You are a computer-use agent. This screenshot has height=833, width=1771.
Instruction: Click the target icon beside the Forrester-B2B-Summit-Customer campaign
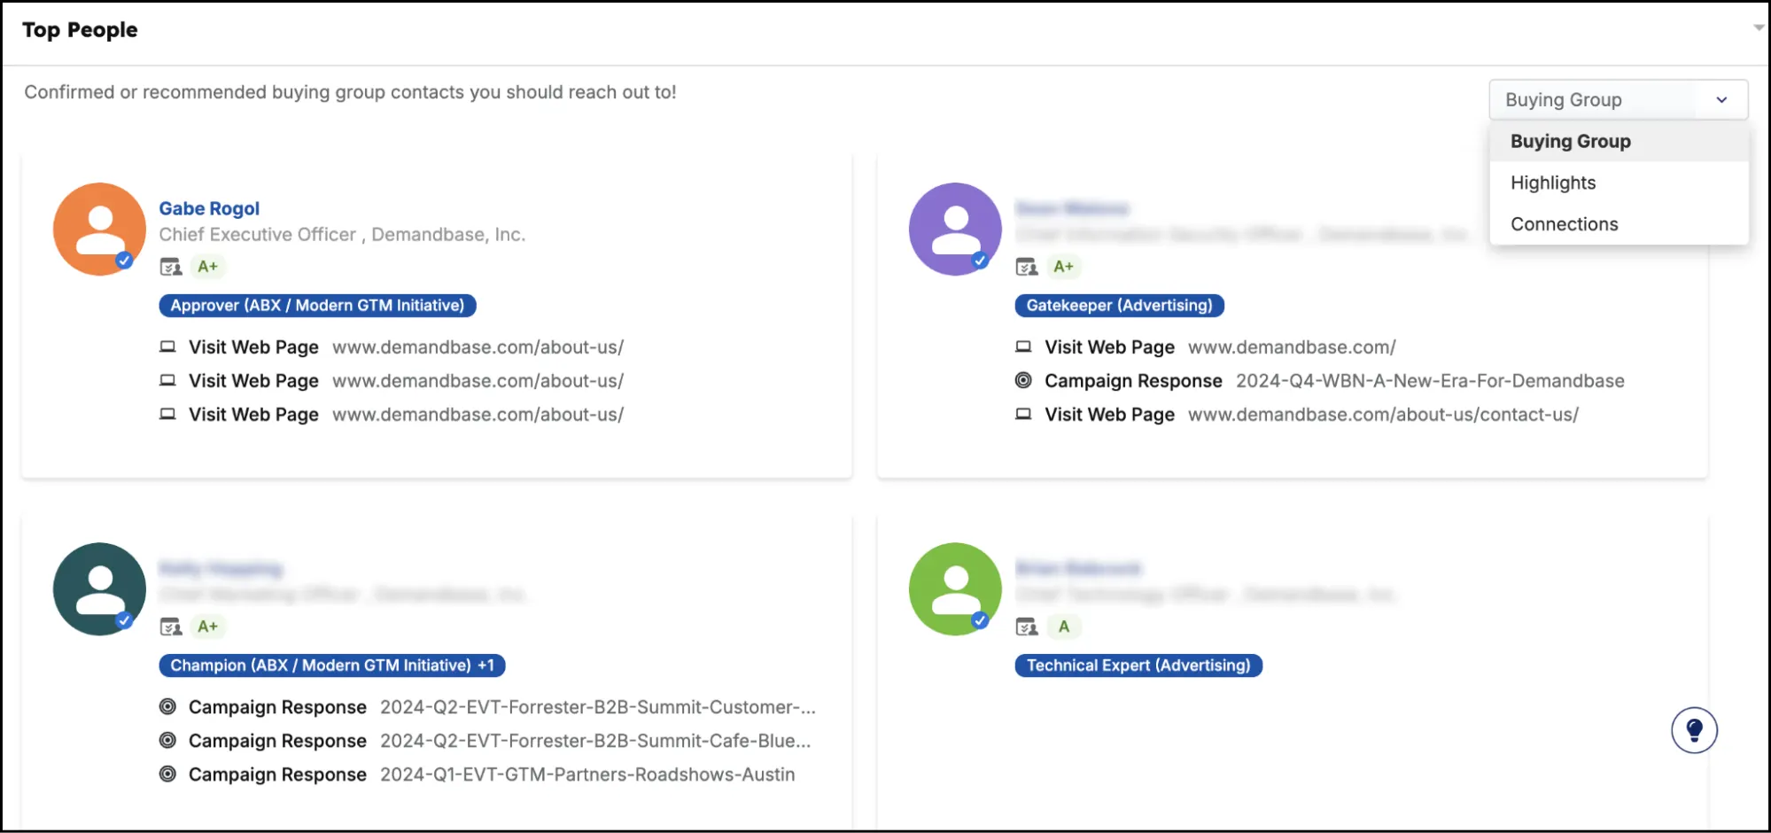point(167,707)
